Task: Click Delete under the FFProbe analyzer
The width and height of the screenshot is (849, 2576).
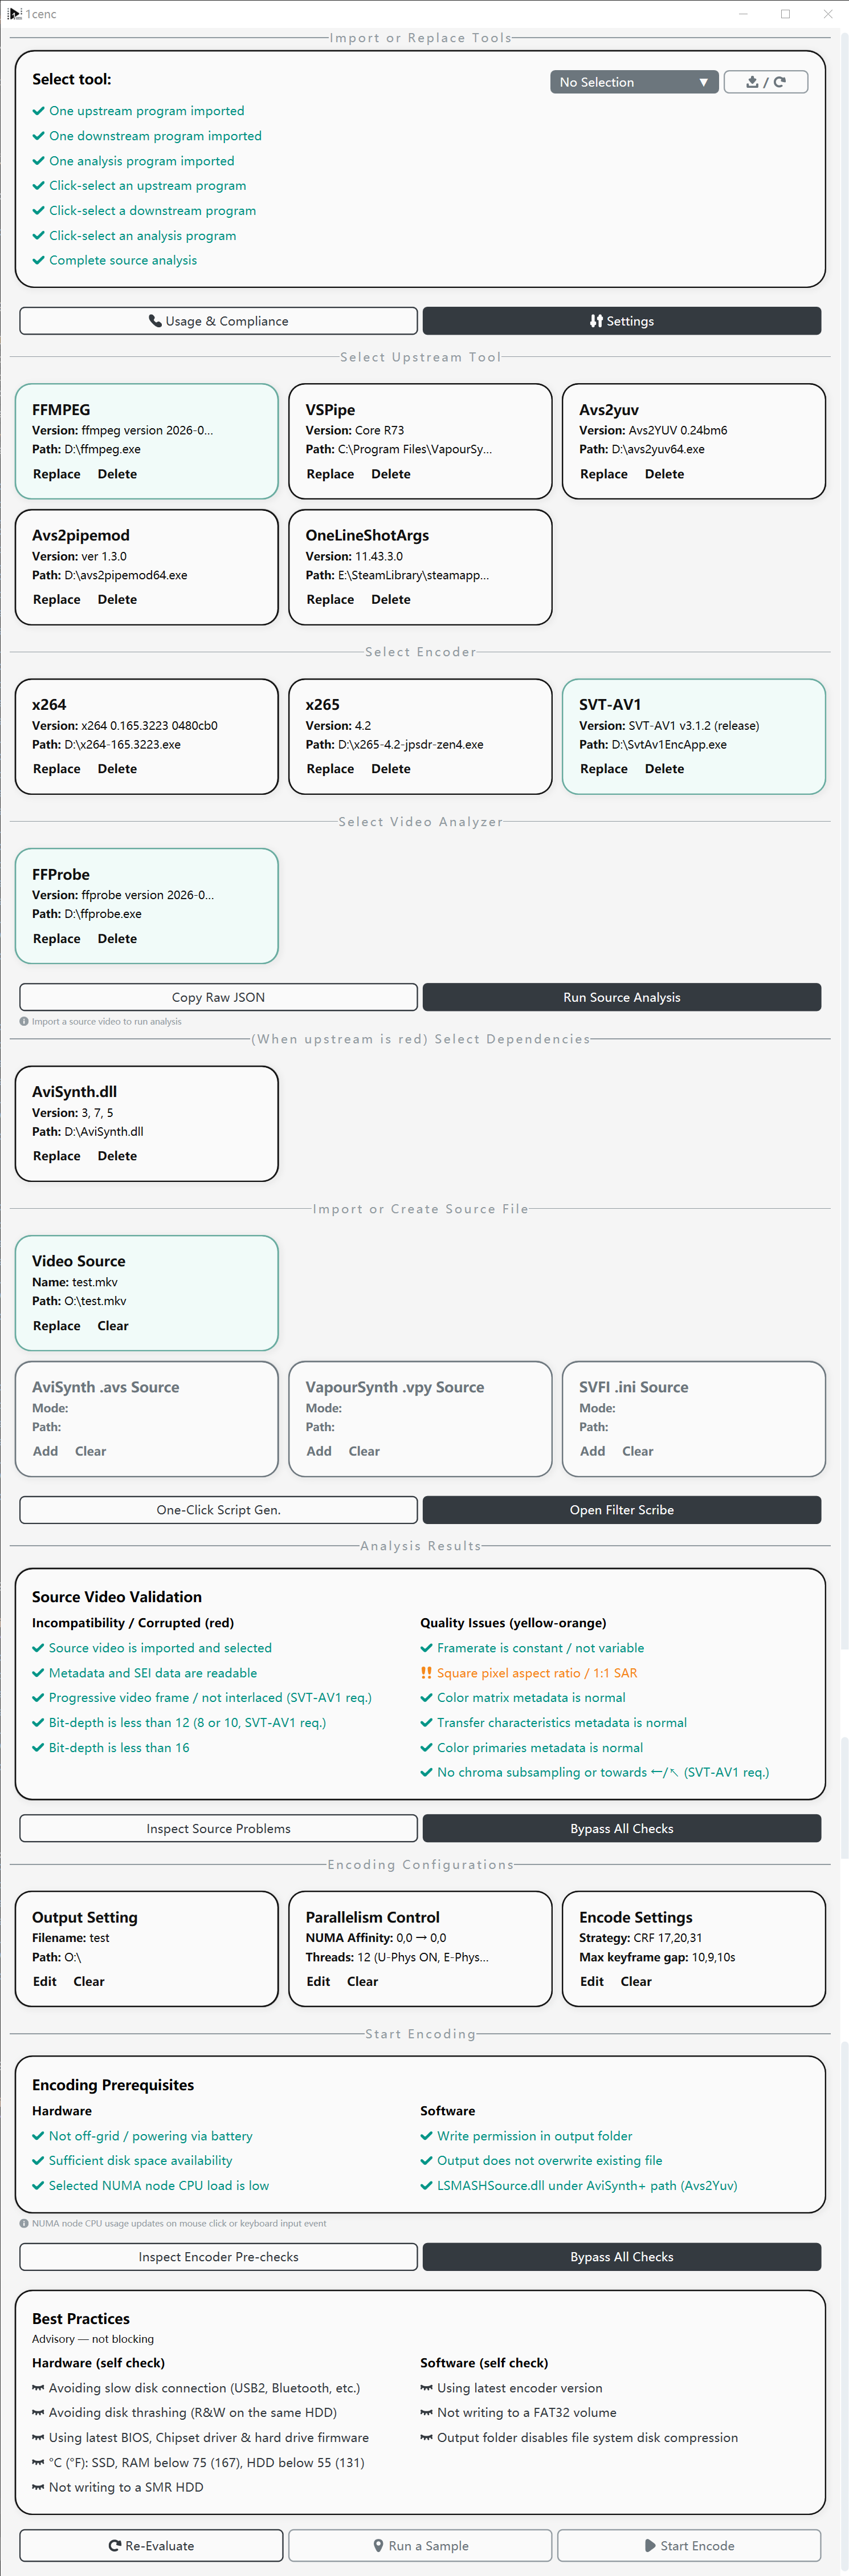Action: tap(117, 938)
